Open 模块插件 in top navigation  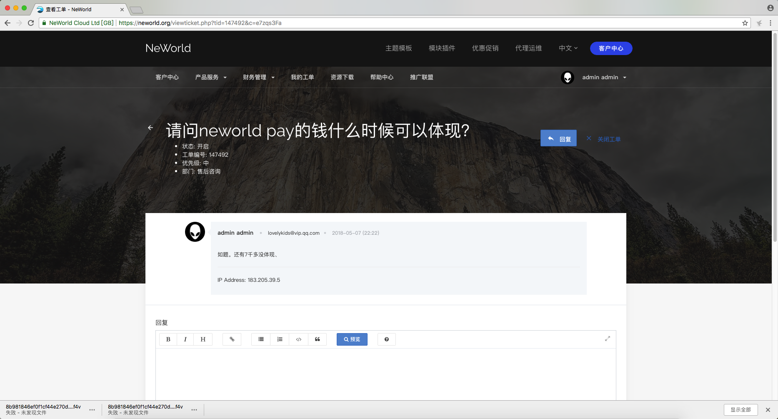(x=442, y=48)
